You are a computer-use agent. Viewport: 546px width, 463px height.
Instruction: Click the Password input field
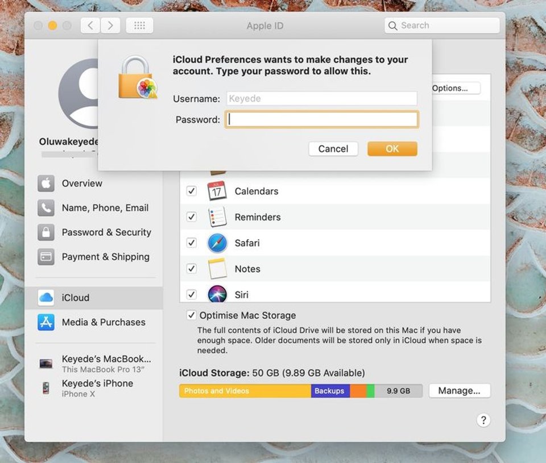point(322,120)
